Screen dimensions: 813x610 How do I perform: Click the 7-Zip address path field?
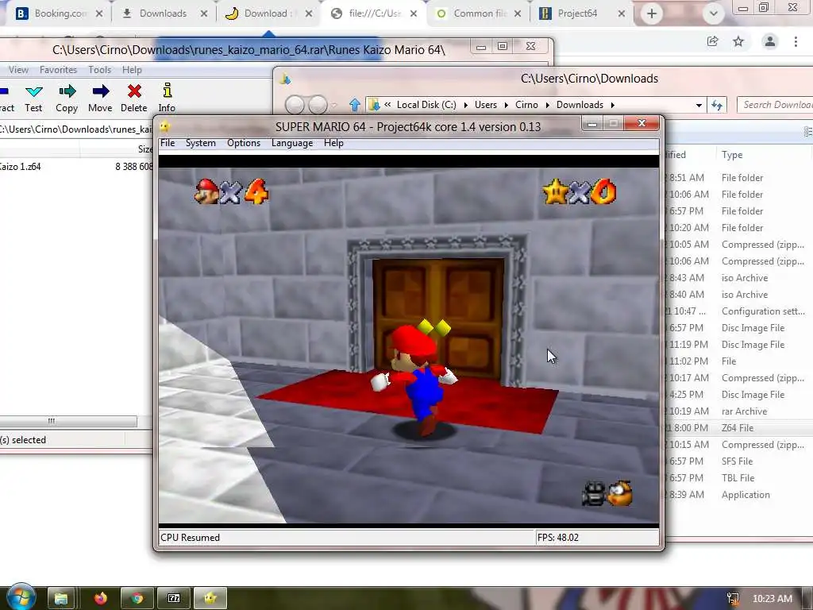75,129
